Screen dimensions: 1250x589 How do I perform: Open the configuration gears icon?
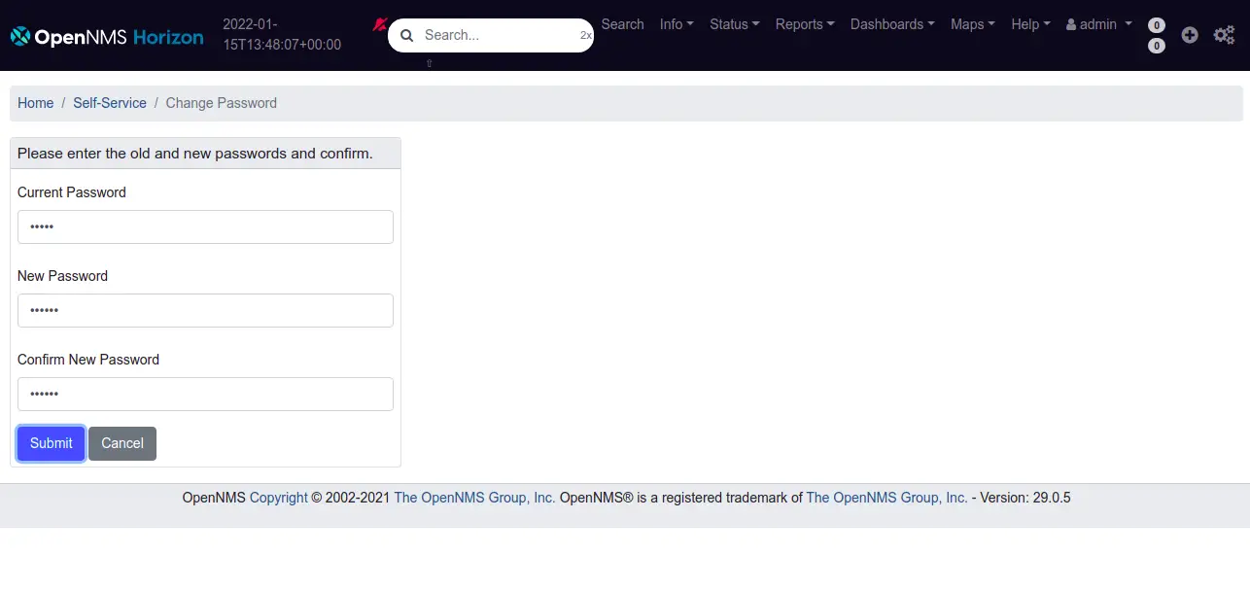(1224, 35)
